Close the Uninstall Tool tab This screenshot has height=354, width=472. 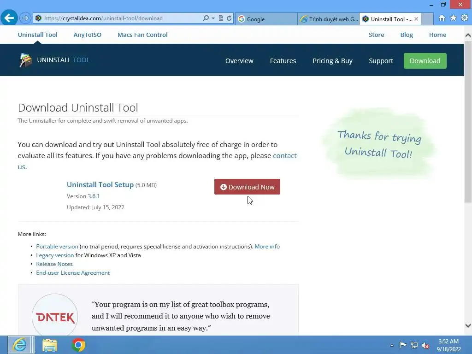416,19
